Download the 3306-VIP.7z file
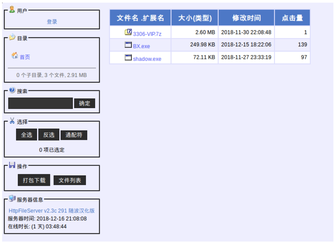Viewport: 335px width, 242px height. (147, 34)
